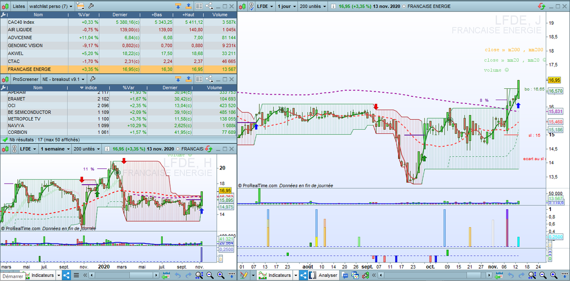
Task: Open the chat bubbles icon in daily chart toolbar
Action: point(345,275)
